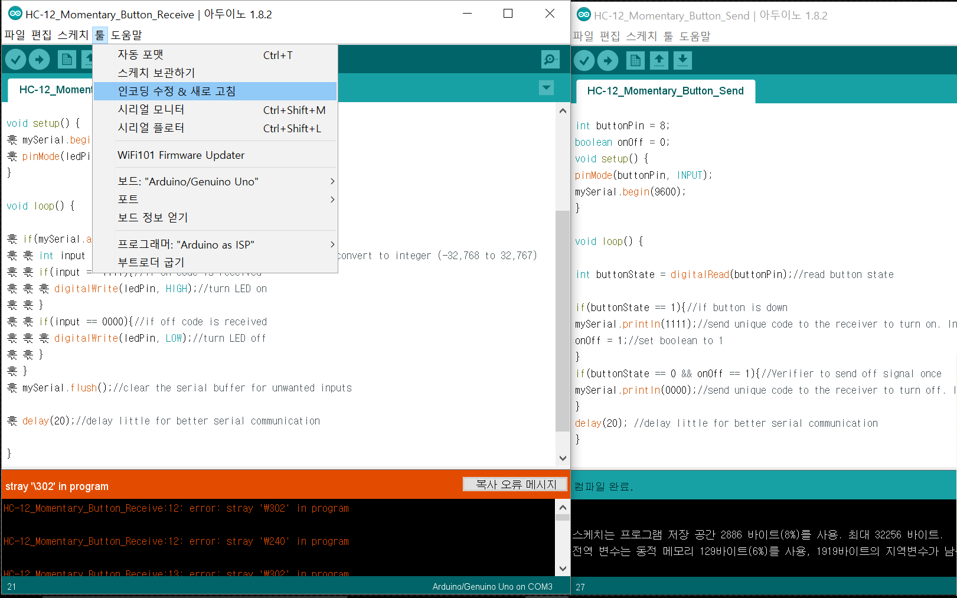Open 도움말 menu in Send window
Viewport: 957px width, 598px height.
(x=695, y=36)
